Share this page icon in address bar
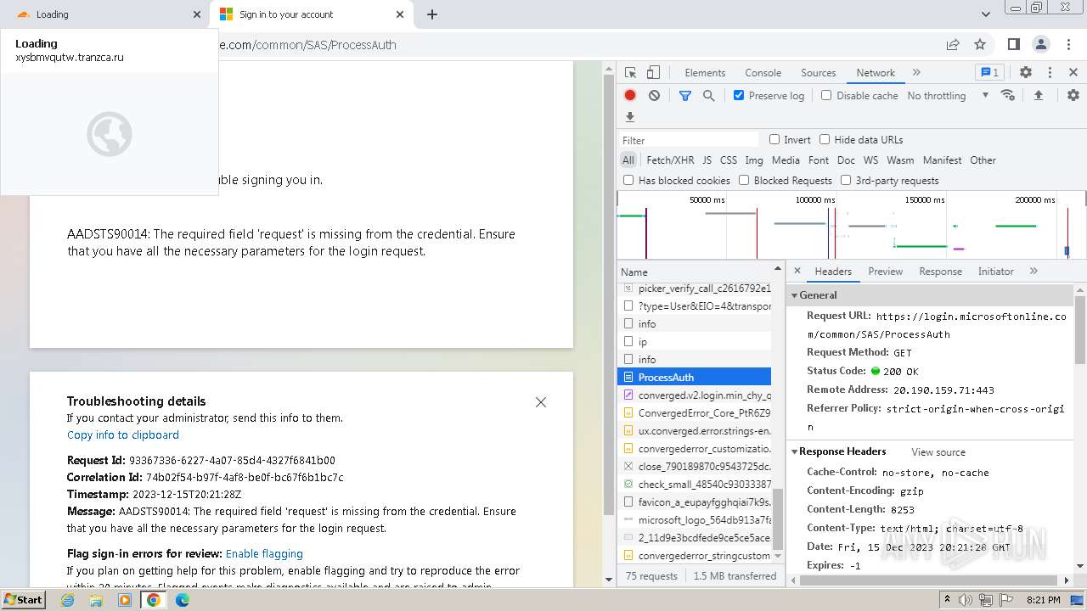The width and height of the screenshot is (1087, 611). (953, 45)
